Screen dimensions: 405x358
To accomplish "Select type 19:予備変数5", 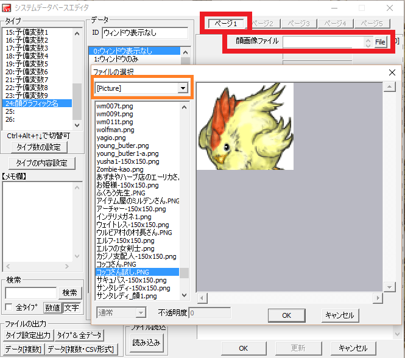I will 37,64.
